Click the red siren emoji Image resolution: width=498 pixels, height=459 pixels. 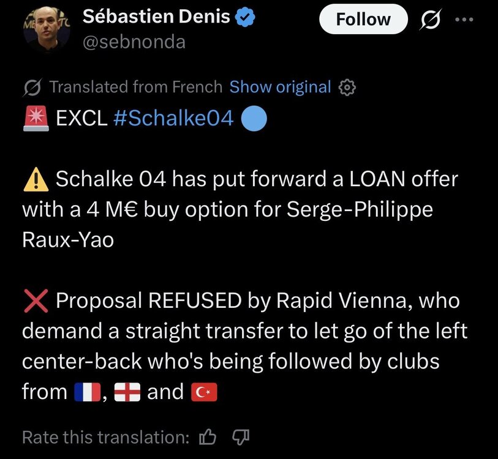tap(36, 118)
